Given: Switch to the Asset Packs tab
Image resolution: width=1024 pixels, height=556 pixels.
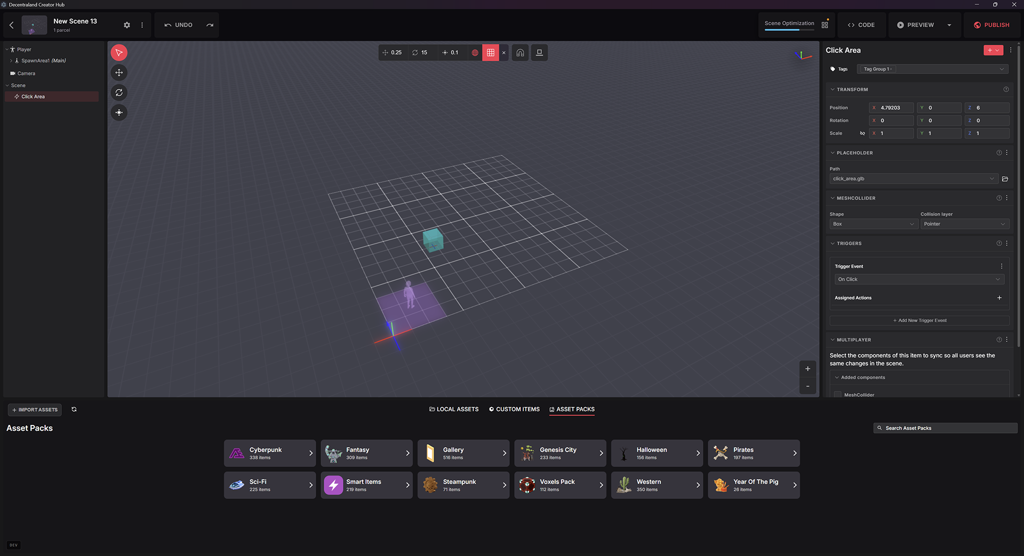Looking at the screenshot, I should [x=572, y=410].
